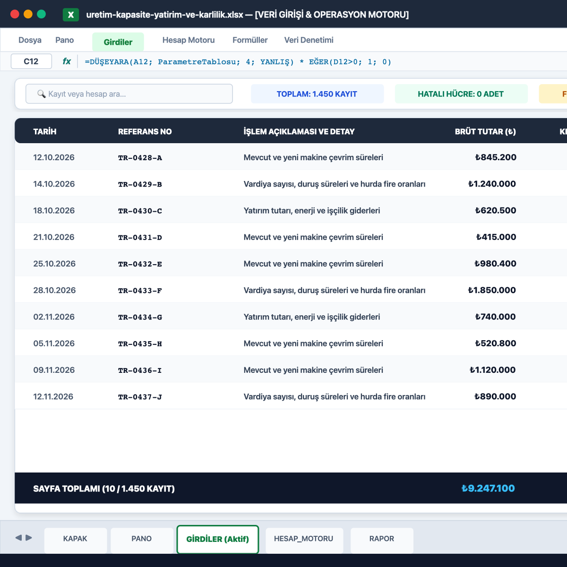
Task: Select reference TR-0435-H
Action: pos(140,344)
